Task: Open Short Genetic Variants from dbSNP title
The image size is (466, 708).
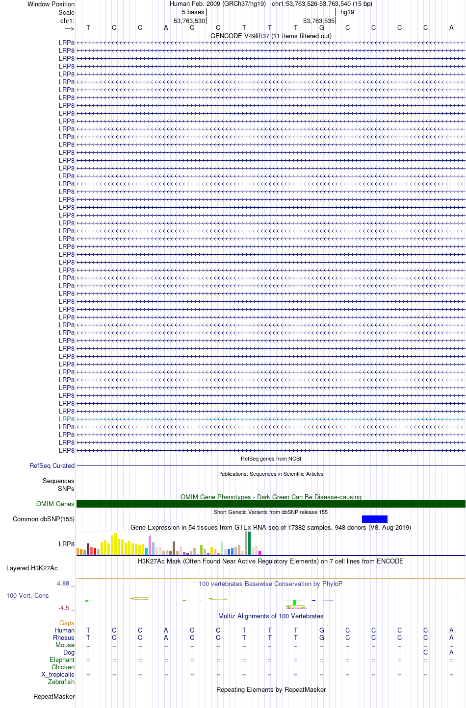Action: pyautogui.click(x=271, y=512)
